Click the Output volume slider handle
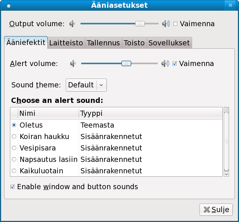The width and height of the screenshot is (239, 222). 140,24
